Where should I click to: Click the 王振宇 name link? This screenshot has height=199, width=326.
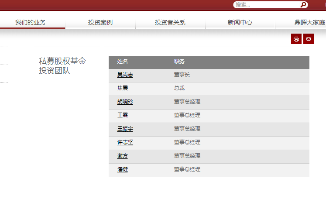[125, 129]
